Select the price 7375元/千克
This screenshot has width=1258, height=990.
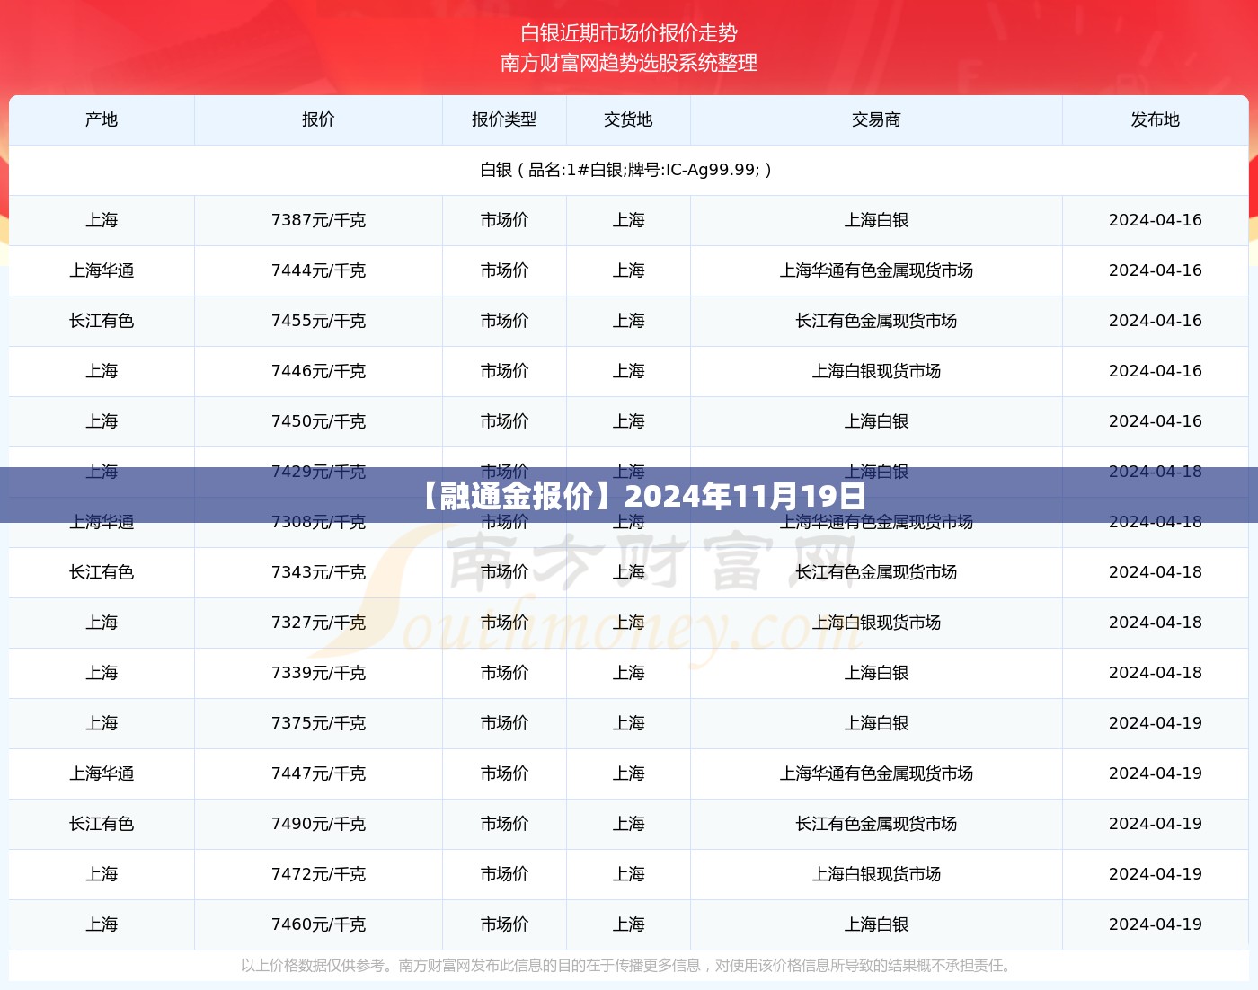pyautogui.click(x=318, y=723)
